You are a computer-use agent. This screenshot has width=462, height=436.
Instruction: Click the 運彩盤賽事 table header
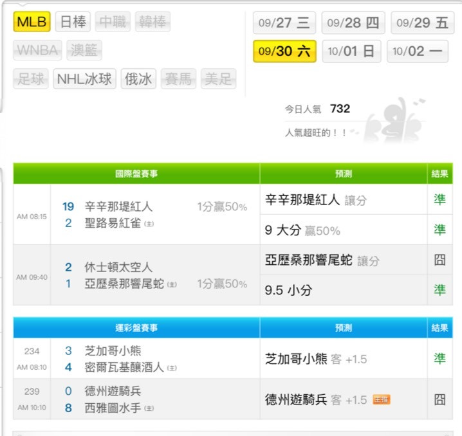coord(136,328)
